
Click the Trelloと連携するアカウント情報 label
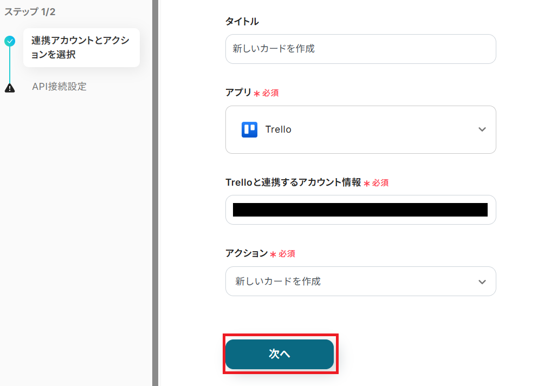click(x=293, y=182)
